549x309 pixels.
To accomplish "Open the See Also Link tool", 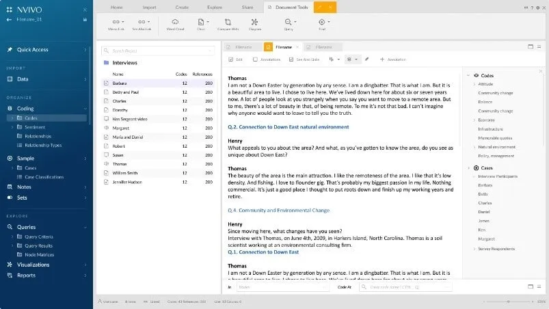I will 142,25.
